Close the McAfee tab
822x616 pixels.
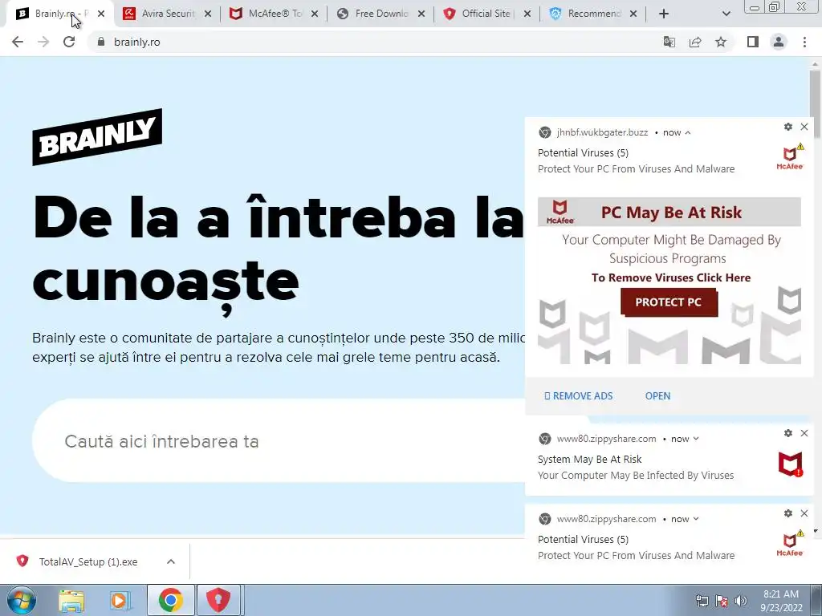coord(315,14)
